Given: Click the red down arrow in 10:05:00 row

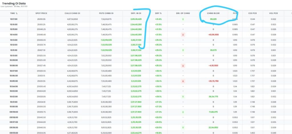Looking at the screenshot, I should tap(183, 81).
